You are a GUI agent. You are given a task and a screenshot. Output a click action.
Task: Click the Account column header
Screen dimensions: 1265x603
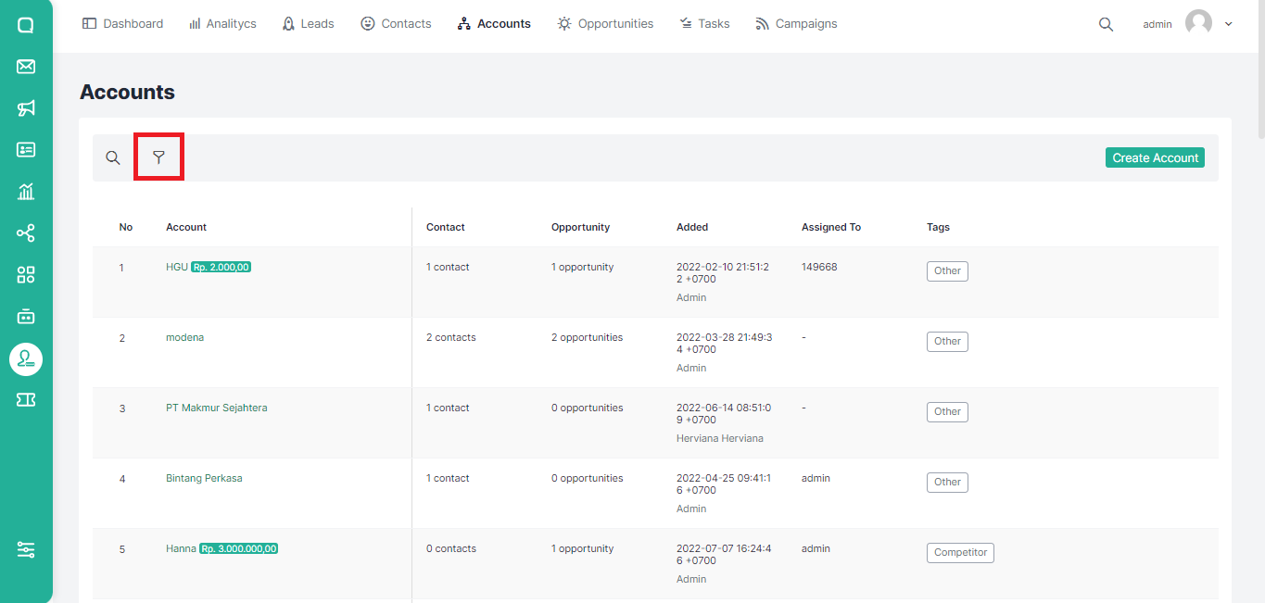tap(186, 227)
